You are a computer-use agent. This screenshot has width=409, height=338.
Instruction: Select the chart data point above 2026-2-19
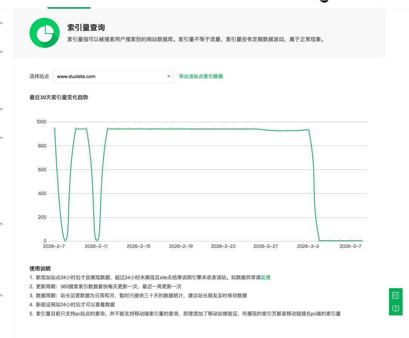(x=182, y=129)
